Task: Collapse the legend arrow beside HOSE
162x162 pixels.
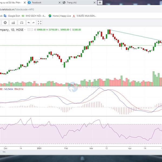Action: tap(24, 30)
